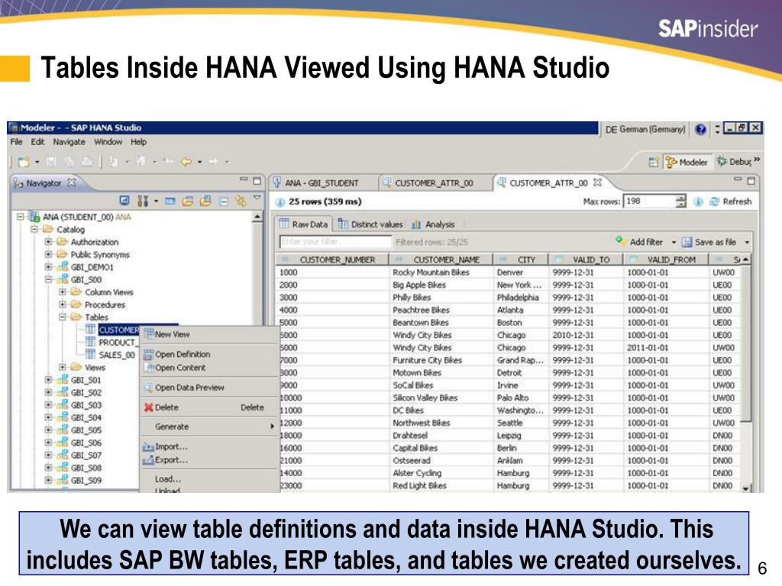Click the Open Perspective icon left of Modeler
The image size is (782, 586).
tap(654, 162)
